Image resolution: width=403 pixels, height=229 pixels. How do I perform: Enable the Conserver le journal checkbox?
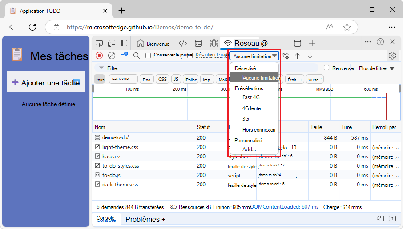click(x=148, y=56)
